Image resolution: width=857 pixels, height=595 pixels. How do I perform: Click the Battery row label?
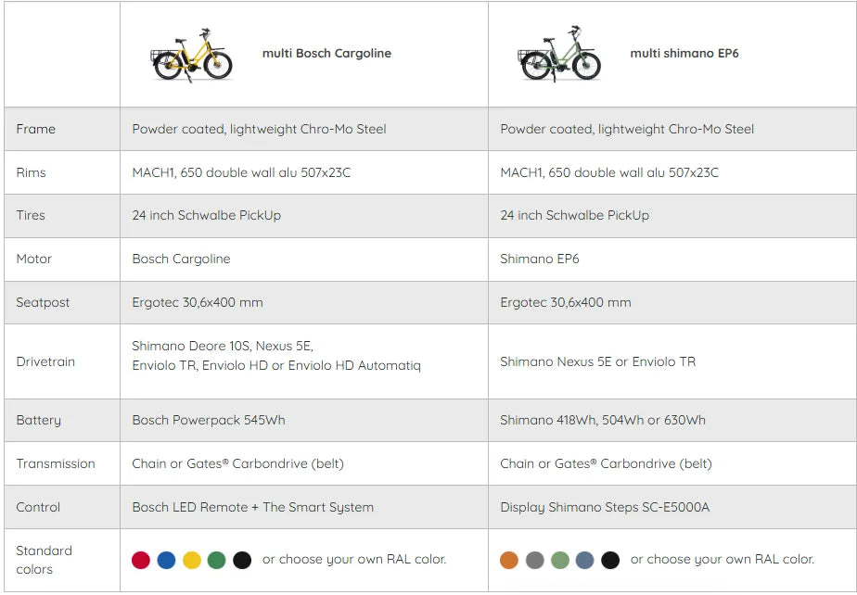point(38,420)
